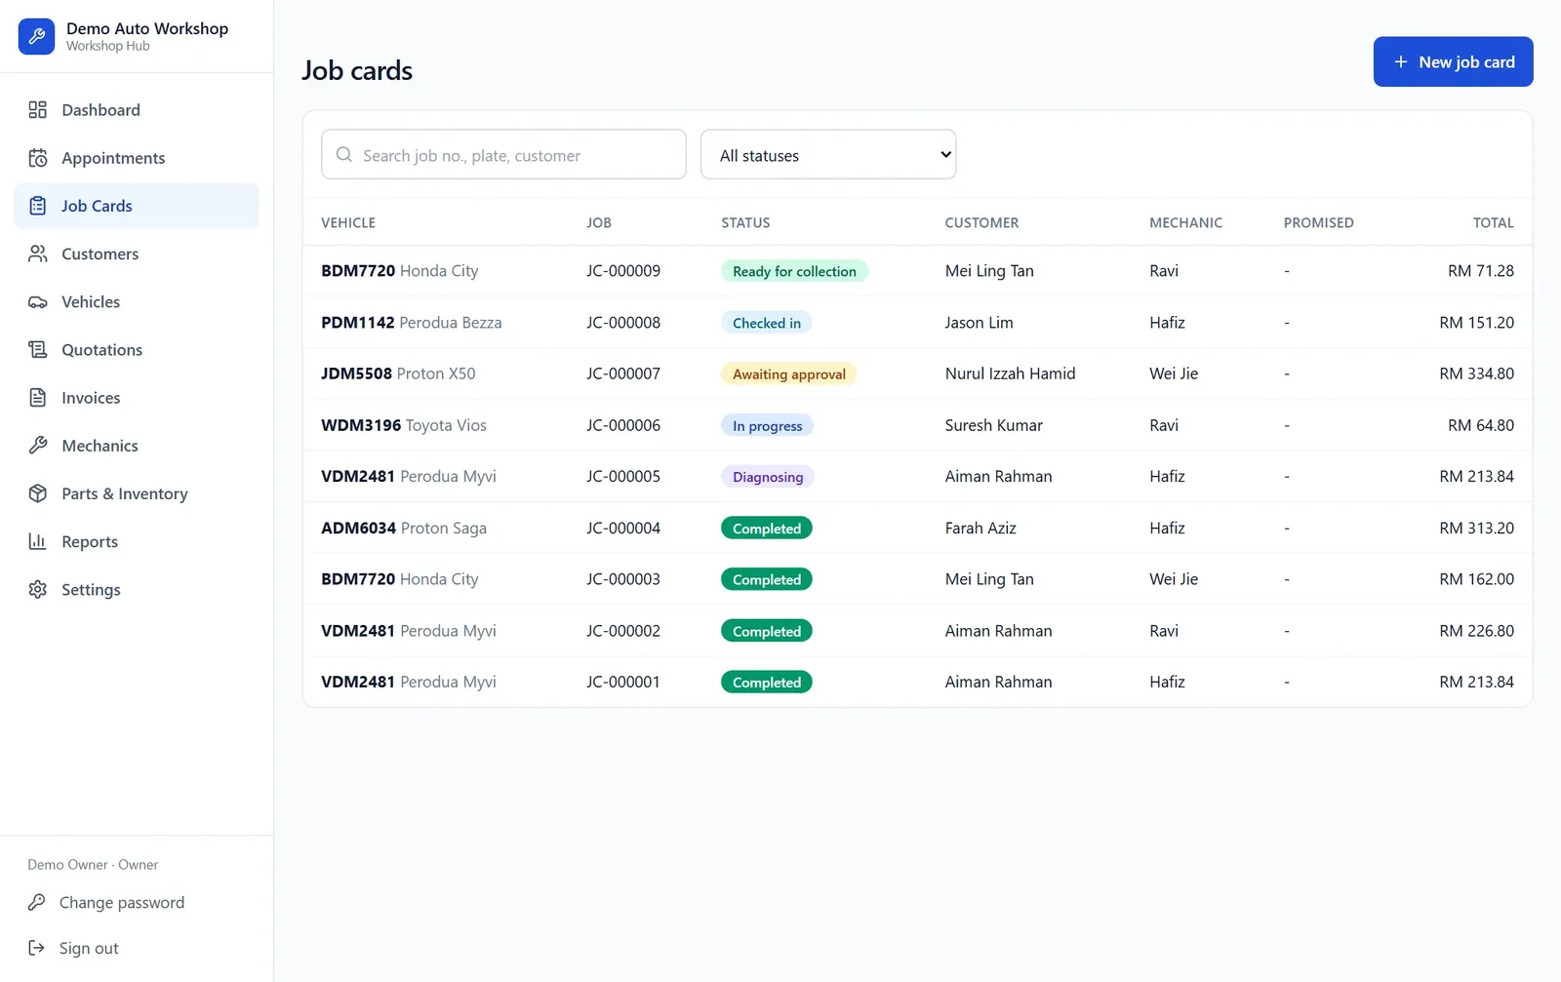This screenshot has height=982, width=1561.
Task: Click the JC-000001 job number
Action: tap(623, 683)
